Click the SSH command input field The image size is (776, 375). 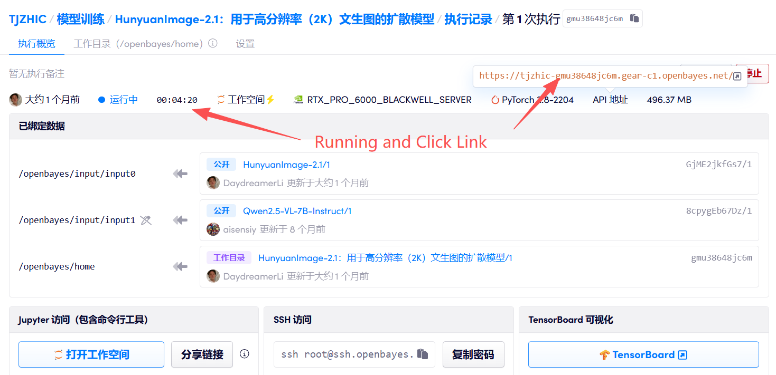coord(354,354)
